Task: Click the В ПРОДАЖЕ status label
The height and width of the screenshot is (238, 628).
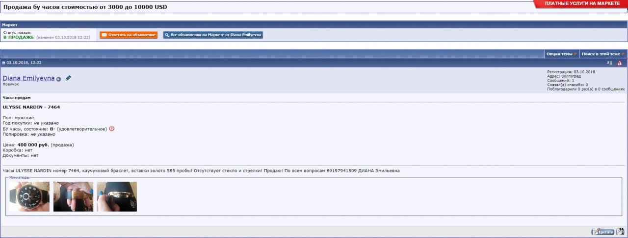Action: tap(18, 37)
